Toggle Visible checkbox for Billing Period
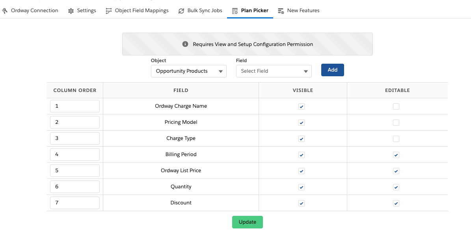Viewport: 471px width, 241px height. tap(302, 155)
